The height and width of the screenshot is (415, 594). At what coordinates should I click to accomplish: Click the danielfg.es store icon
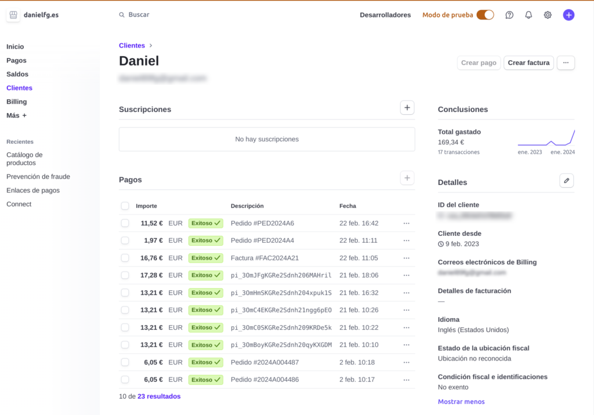click(14, 15)
